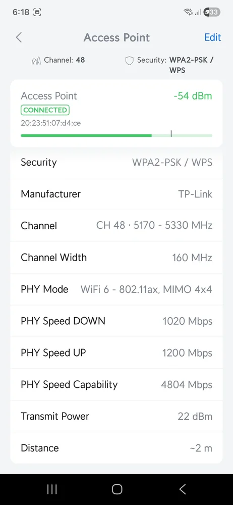This screenshot has height=505, width=233.
Task: Select the Manufacturer TP-Link row
Action: click(116, 194)
